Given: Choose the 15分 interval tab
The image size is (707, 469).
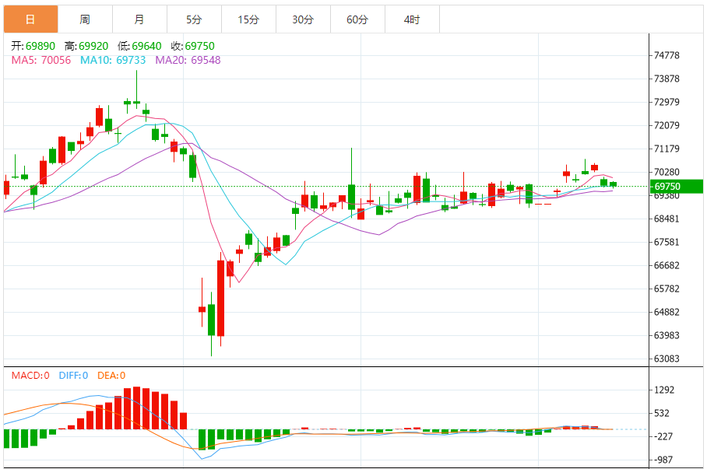Looking at the screenshot, I should tap(249, 19).
